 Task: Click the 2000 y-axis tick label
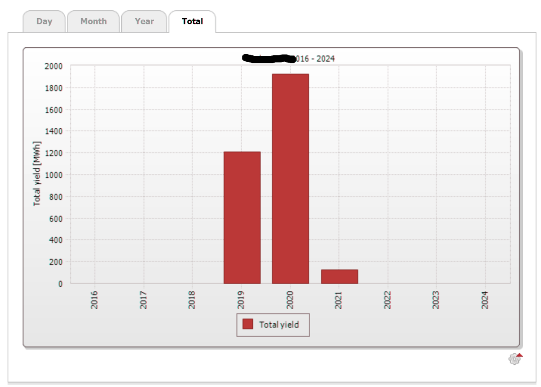[54, 66]
